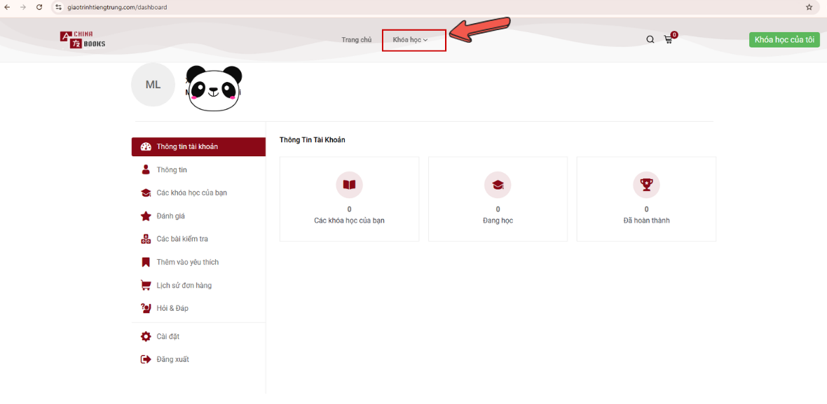827x404 pixels.
Task: Click the 'Đăng xuất' logout icon
Action: 146,358
